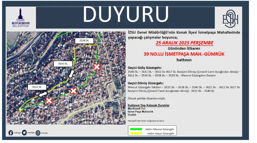
Task: Click the text Olacak şekilde düzenlenmiştir.
Action: point(147,98)
